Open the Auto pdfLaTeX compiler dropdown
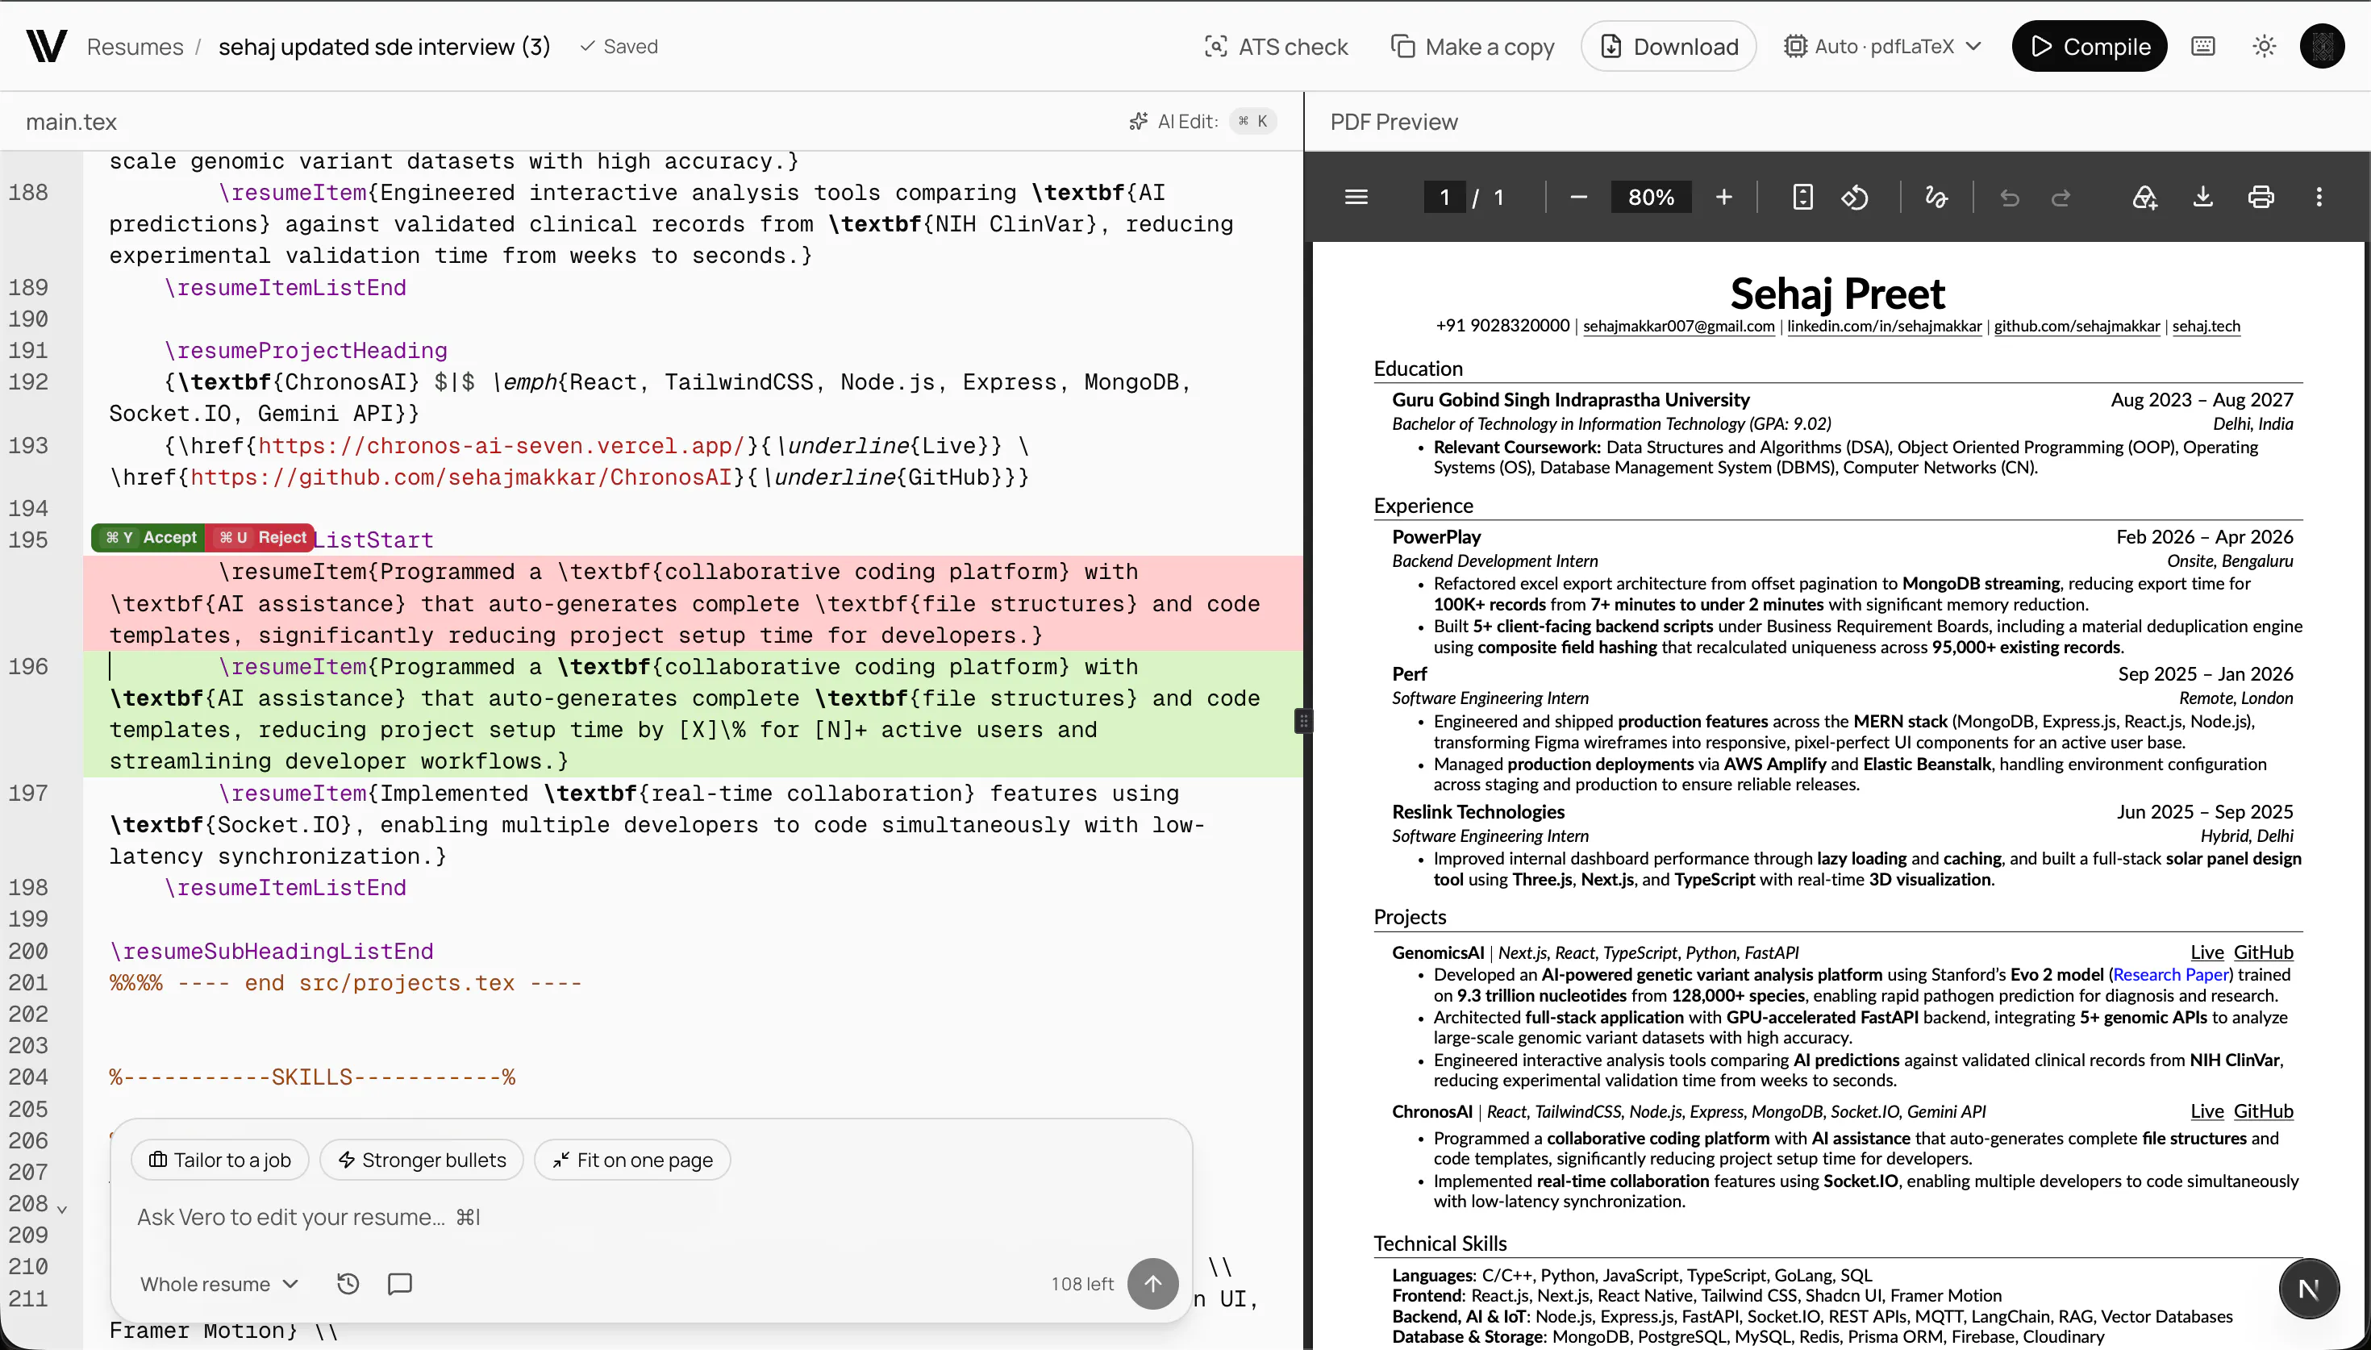 coord(1882,46)
